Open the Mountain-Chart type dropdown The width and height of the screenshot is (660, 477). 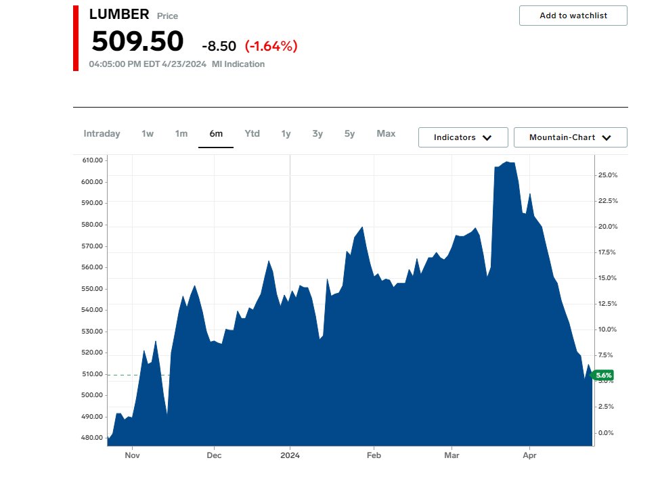(x=571, y=137)
